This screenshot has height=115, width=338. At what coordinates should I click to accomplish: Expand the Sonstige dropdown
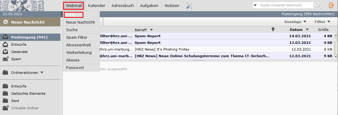[295, 22]
